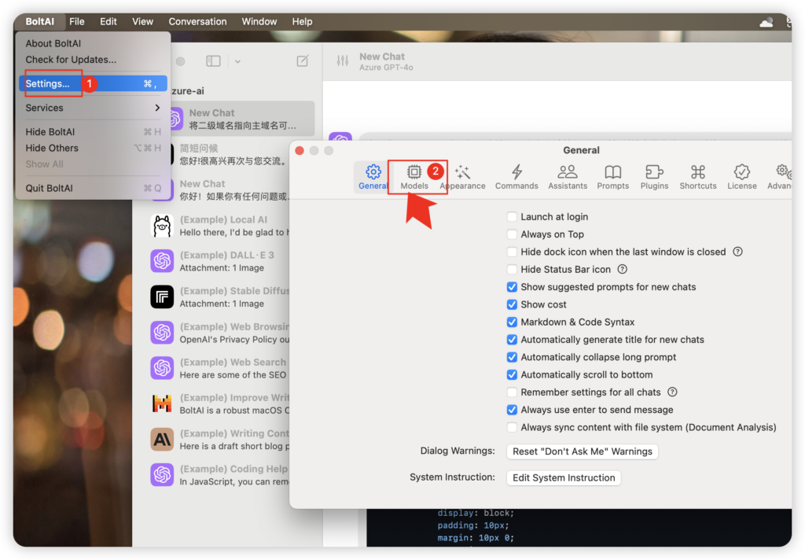Toggle Markdown & Code Syntax checkbox

pyautogui.click(x=512, y=322)
